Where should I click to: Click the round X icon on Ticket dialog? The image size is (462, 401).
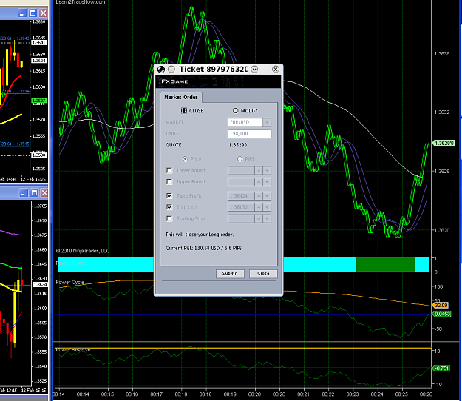(x=276, y=70)
